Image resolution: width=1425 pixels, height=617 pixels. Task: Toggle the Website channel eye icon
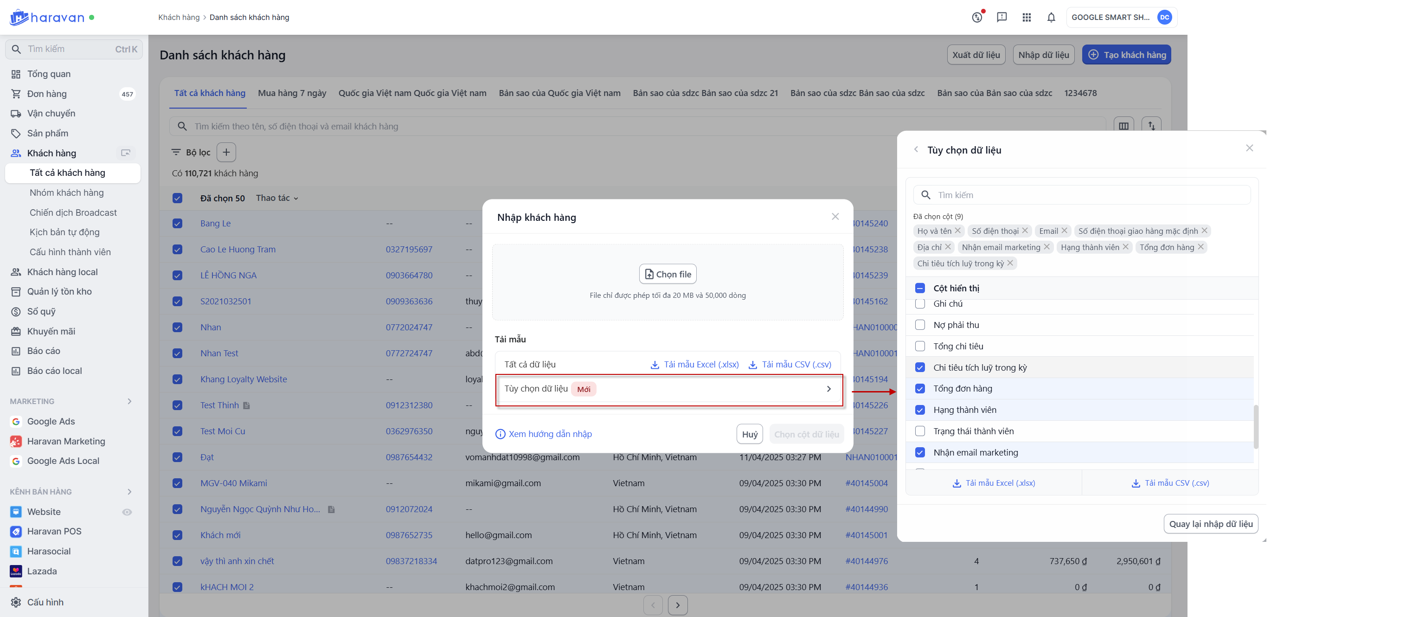pyautogui.click(x=127, y=512)
